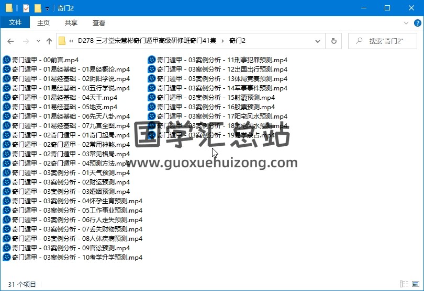This screenshot has height=291, width=424.
Task: Click the Back navigation arrow
Action: (x=10, y=41)
